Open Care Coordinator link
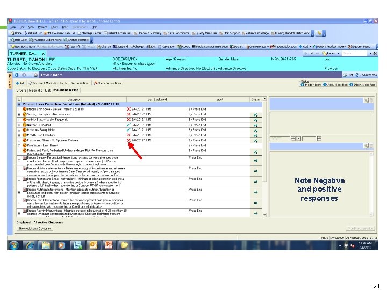Viewport: 387px width, 290px height. tap(176, 33)
